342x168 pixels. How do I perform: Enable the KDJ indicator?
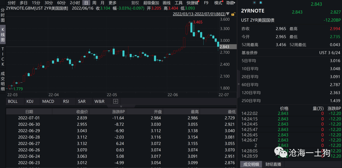pyautogui.click(x=30, y=101)
